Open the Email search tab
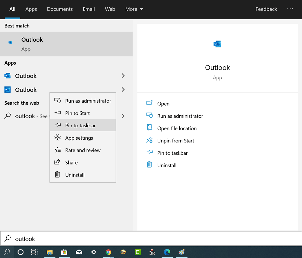This screenshot has height=258, width=302. click(x=88, y=9)
